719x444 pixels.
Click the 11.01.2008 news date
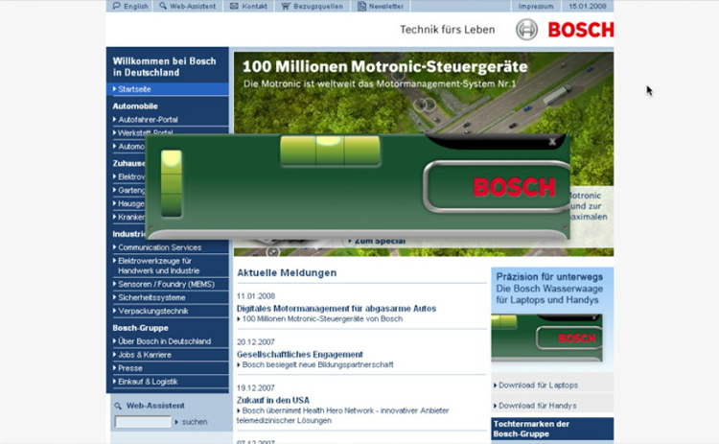coord(256,296)
